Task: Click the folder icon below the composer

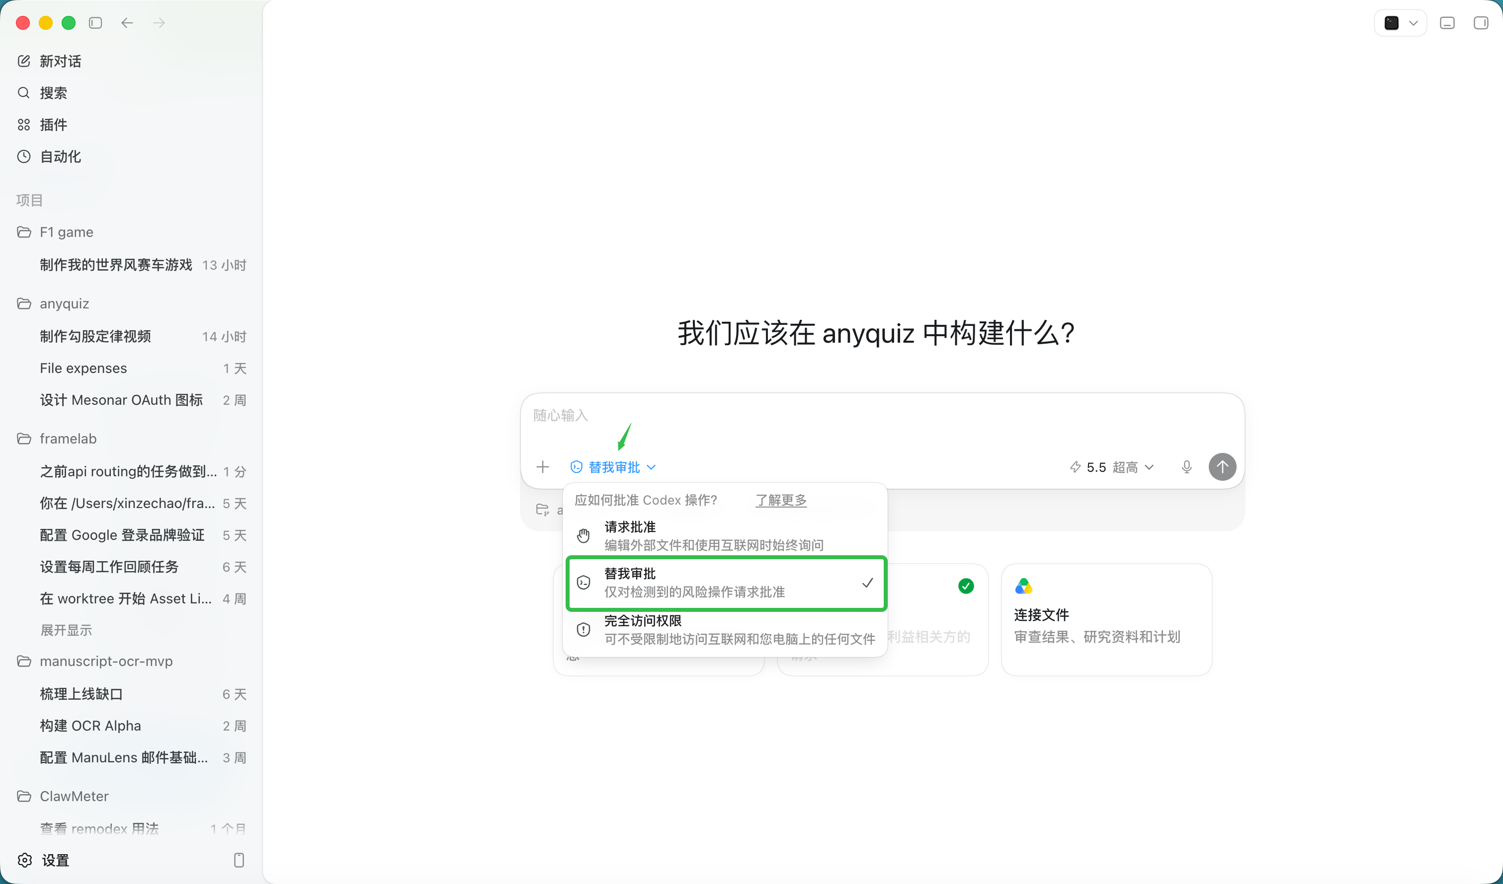Action: tap(542, 510)
